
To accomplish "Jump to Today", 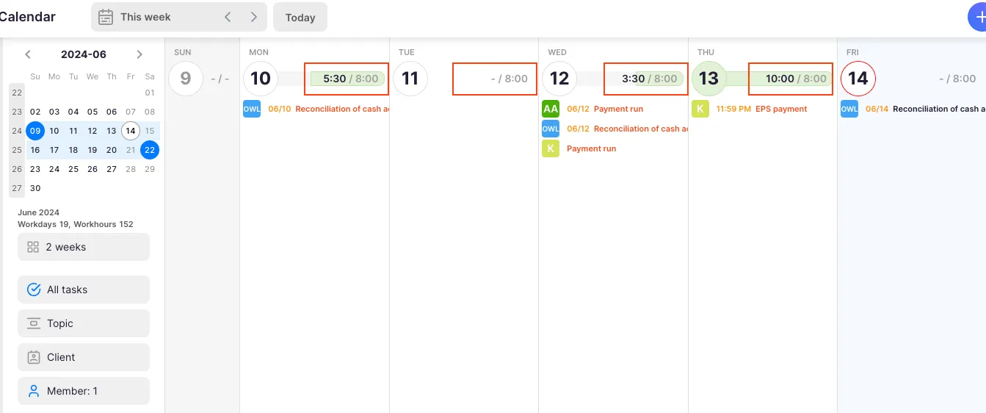I will 300,17.
